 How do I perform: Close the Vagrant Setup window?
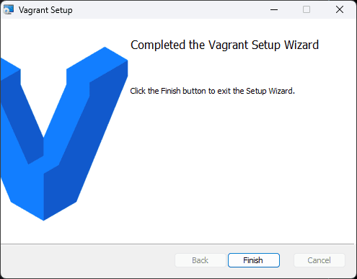[x=340, y=9]
